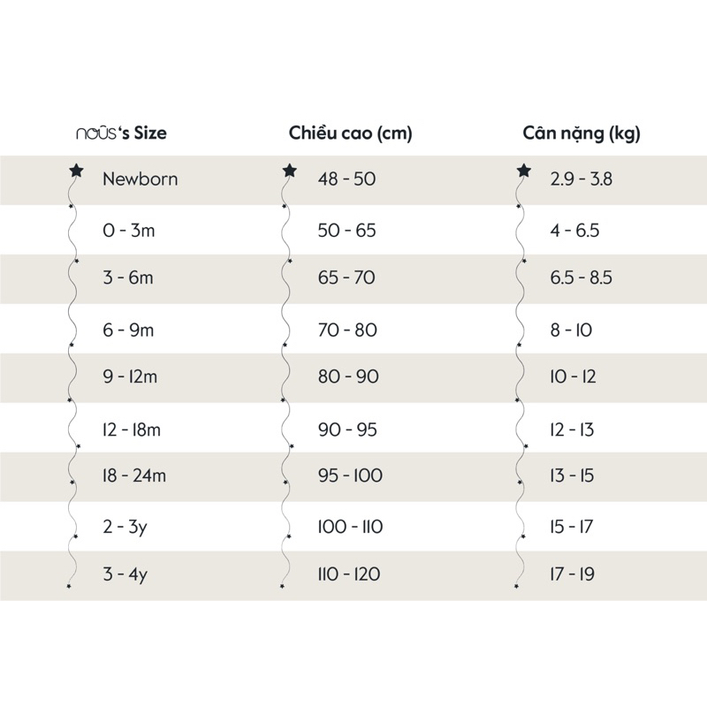Select the 6.5 - 8.5 weight value
Viewport: 707px width, 707px height.
click(581, 277)
